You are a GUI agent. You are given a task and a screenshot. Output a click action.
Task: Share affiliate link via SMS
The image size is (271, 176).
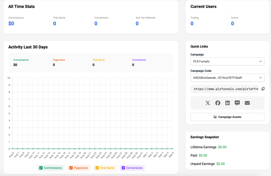pyautogui.click(x=237, y=103)
